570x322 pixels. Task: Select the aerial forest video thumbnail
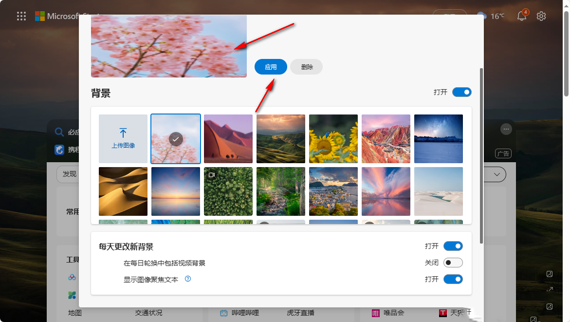click(228, 191)
